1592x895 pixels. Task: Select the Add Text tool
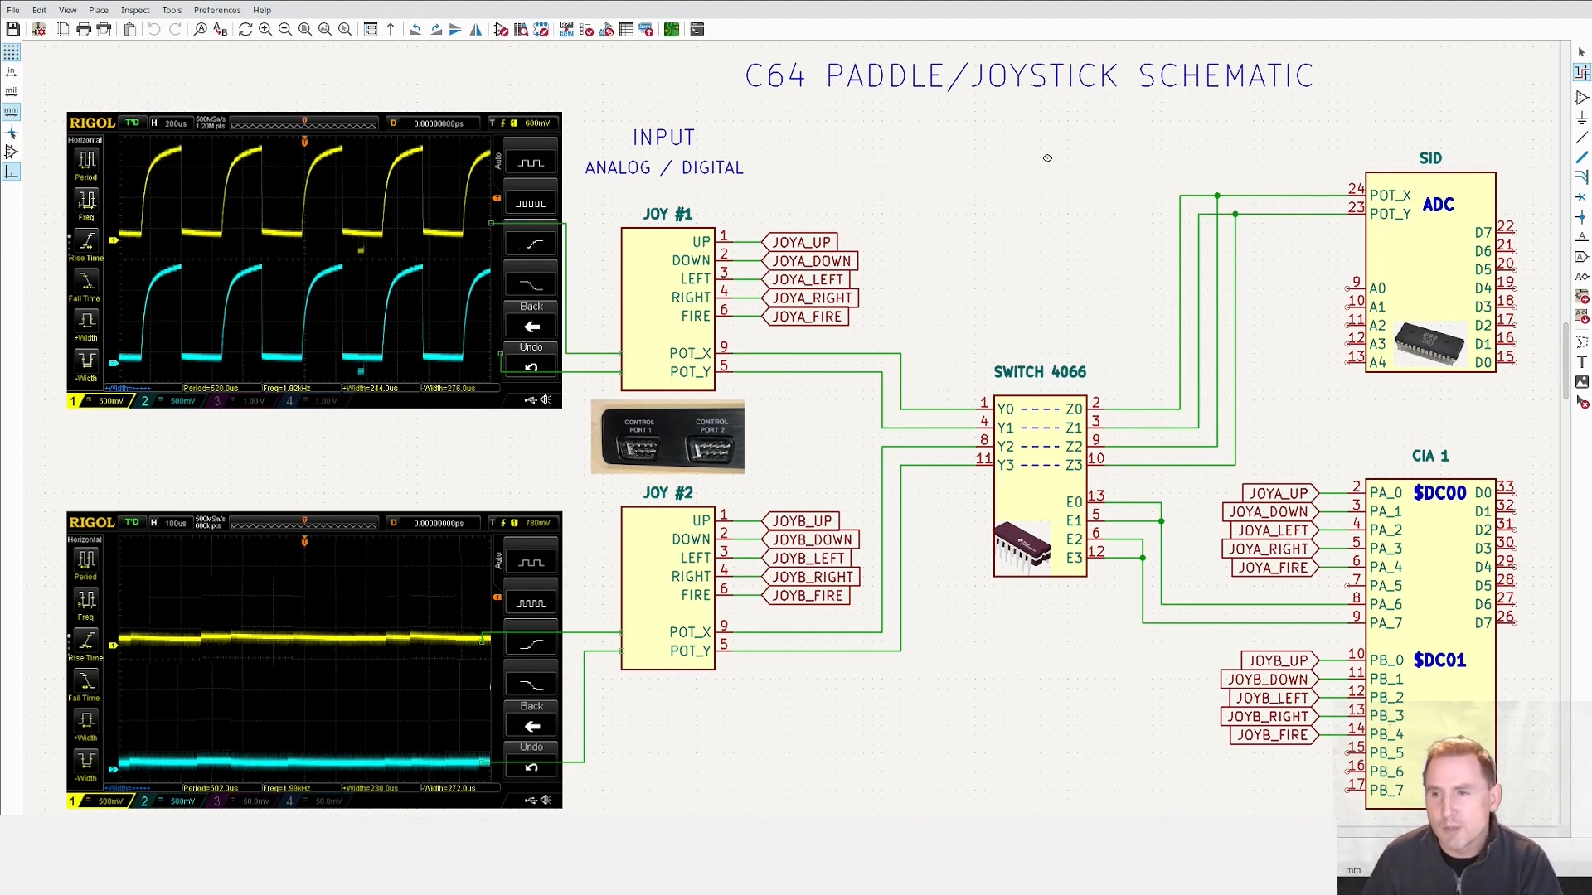point(1581,361)
